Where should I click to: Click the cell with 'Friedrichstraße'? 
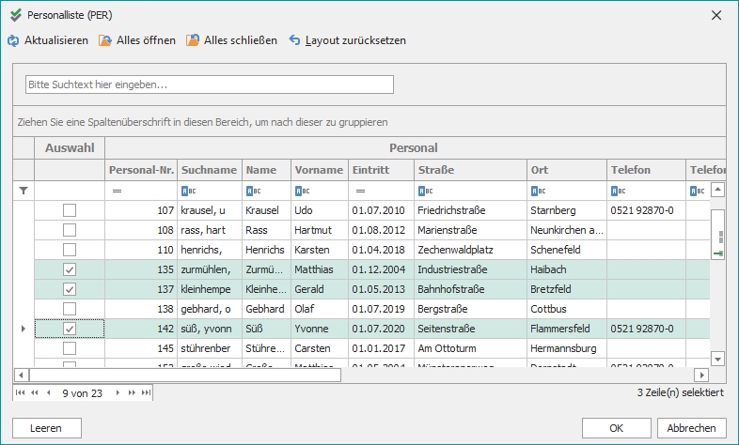[470, 210]
